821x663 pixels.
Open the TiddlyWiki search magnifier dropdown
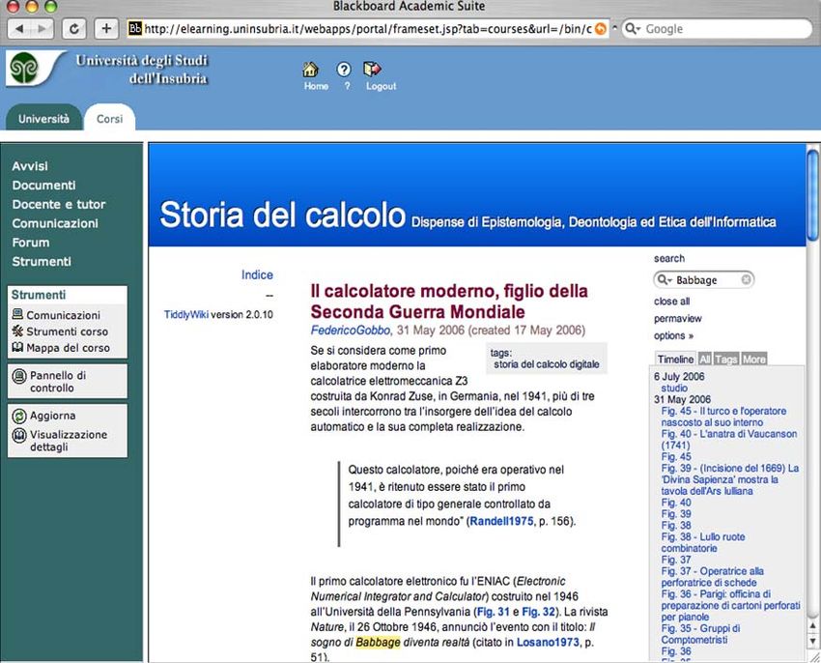(665, 280)
